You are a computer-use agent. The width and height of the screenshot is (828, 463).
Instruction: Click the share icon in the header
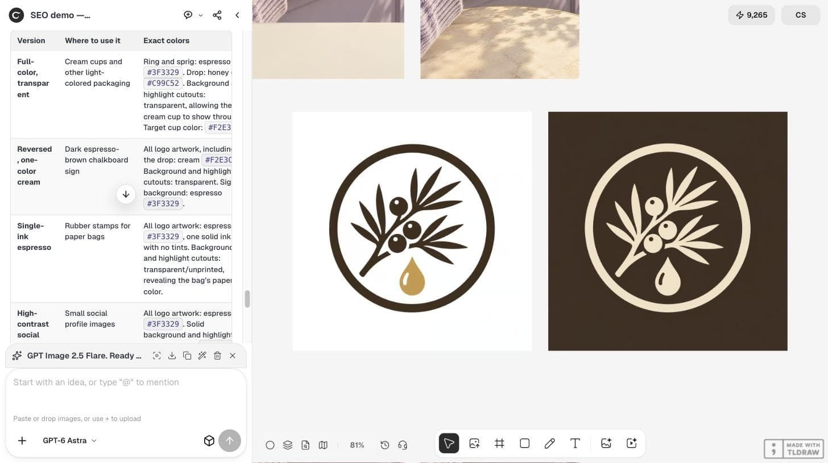pos(217,15)
